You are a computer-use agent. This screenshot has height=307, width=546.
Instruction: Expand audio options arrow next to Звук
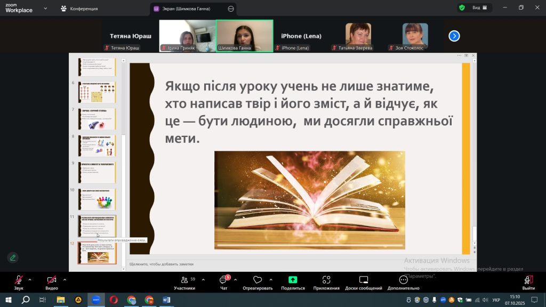[x=30, y=279]
